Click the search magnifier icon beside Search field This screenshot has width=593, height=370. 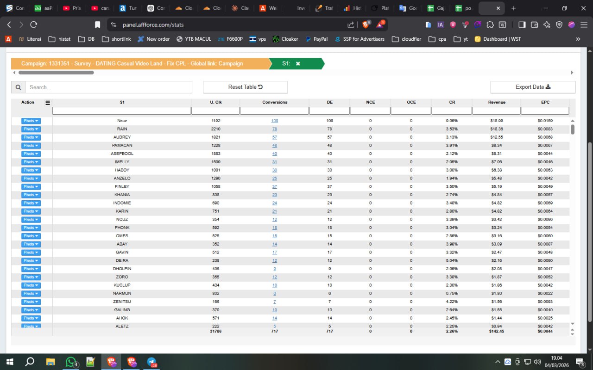pos(18,87)
